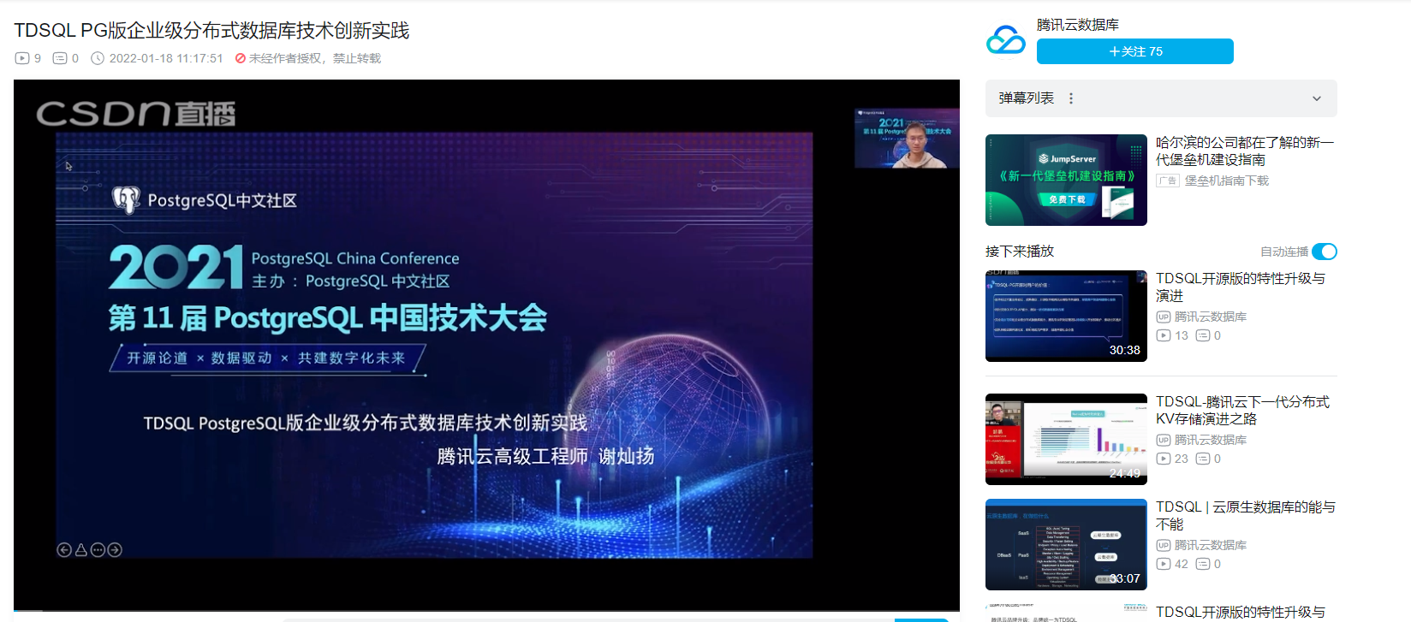
Task: Open the JumpServer ad thumbnail
Action: (1066, 180)
